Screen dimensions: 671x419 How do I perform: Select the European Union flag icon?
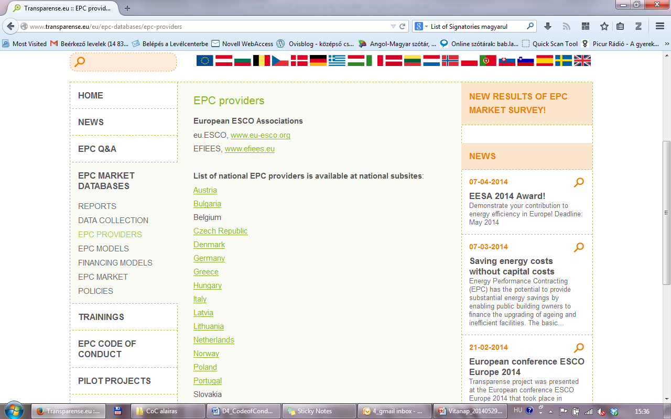(x=204, y=61)
